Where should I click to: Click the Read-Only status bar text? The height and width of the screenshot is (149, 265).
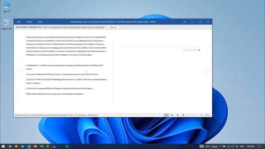click(93, 115)
